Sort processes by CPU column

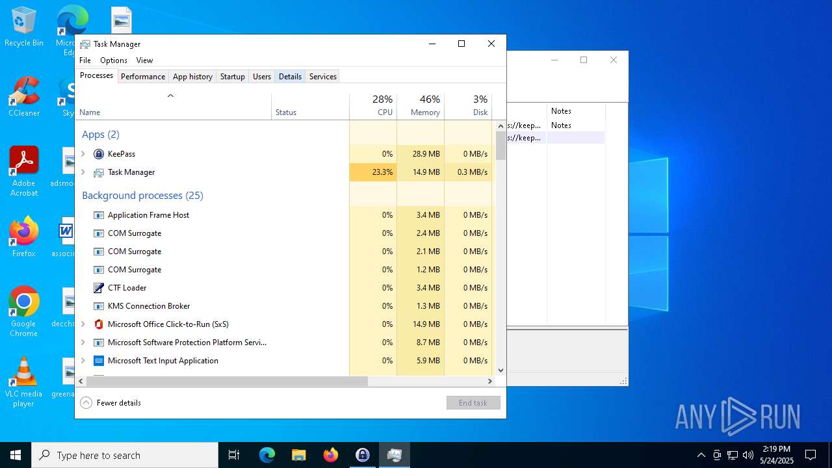pyautogui.click(x=373, y=107)
